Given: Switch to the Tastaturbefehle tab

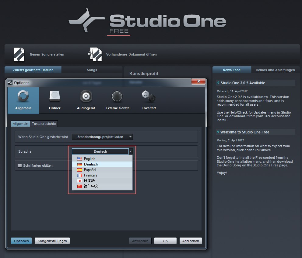Looking at the screenshot, I should pyautogui.click(x=44, y=124).
